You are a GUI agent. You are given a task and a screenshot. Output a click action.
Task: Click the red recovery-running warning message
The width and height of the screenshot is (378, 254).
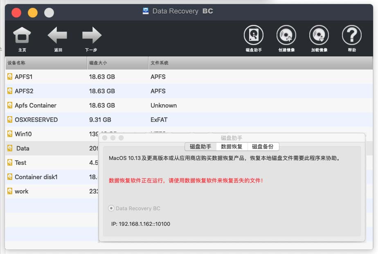(x=186, y=180)
